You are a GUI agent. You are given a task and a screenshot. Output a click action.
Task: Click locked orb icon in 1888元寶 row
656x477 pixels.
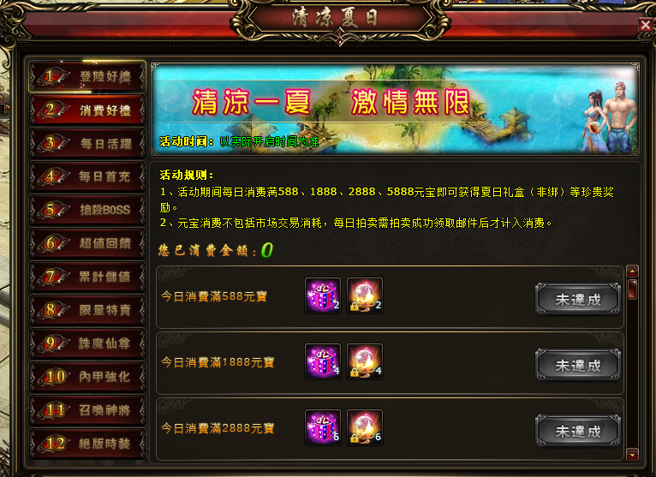(365, 361)
